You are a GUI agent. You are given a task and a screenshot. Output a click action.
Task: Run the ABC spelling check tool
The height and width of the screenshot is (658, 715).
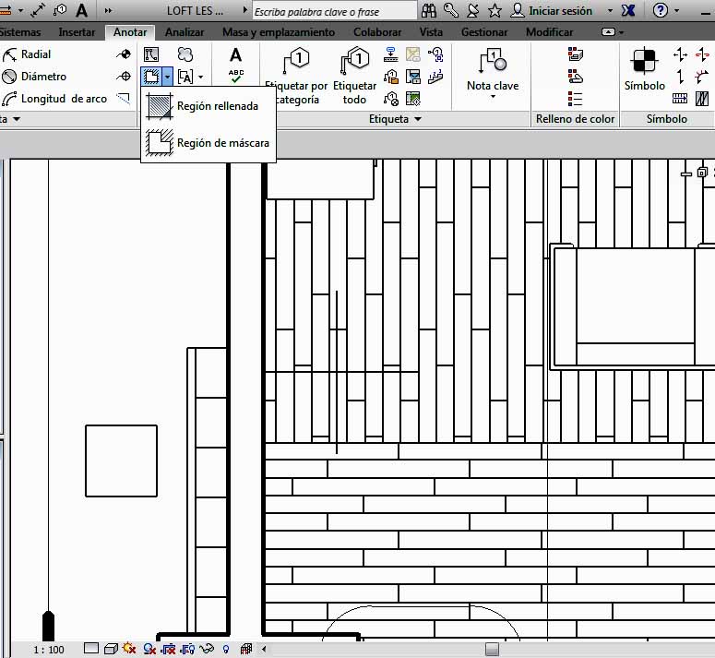tap(235, 77)
